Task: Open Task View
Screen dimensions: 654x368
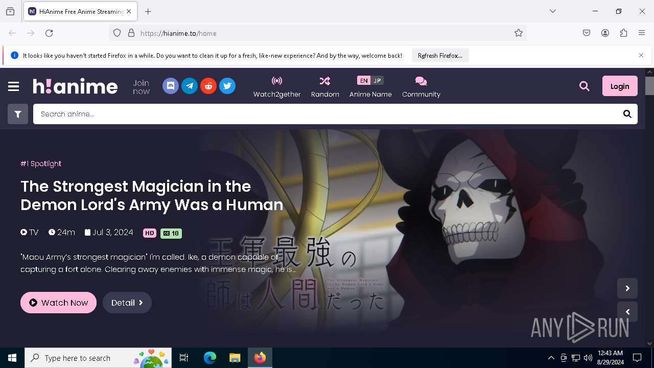Action: click(x=184, y=358)
